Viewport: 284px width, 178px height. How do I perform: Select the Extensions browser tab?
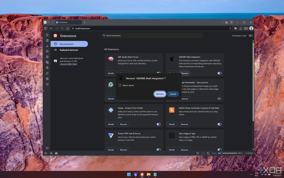pyautogui.click(x=68, y=22)
